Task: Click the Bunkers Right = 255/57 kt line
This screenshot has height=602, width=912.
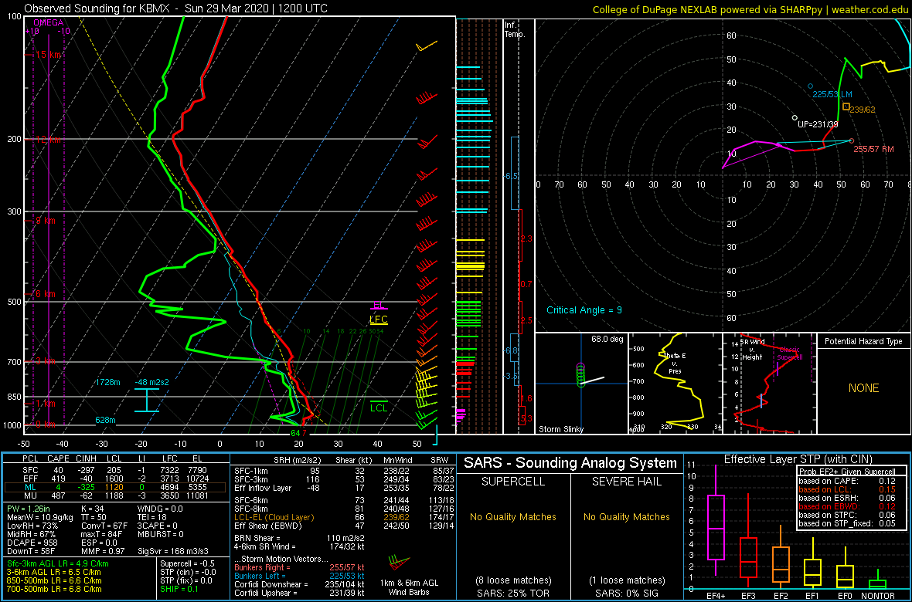Action: pos(300,567)
